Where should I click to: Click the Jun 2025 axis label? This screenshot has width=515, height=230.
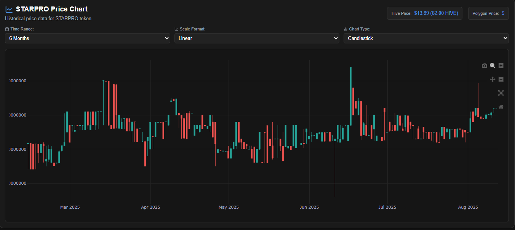[309, 207]
